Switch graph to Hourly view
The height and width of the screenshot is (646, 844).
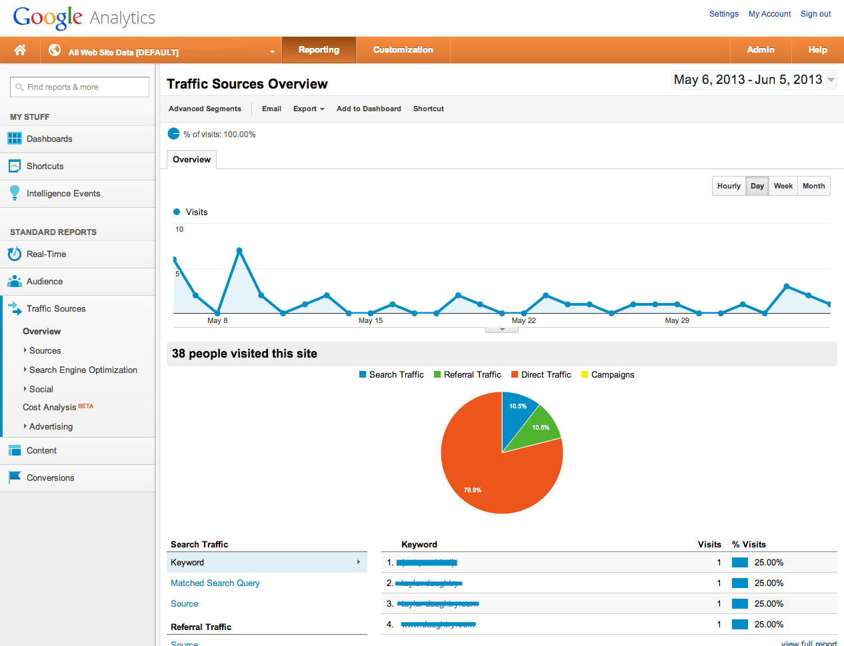coord(729,186)
